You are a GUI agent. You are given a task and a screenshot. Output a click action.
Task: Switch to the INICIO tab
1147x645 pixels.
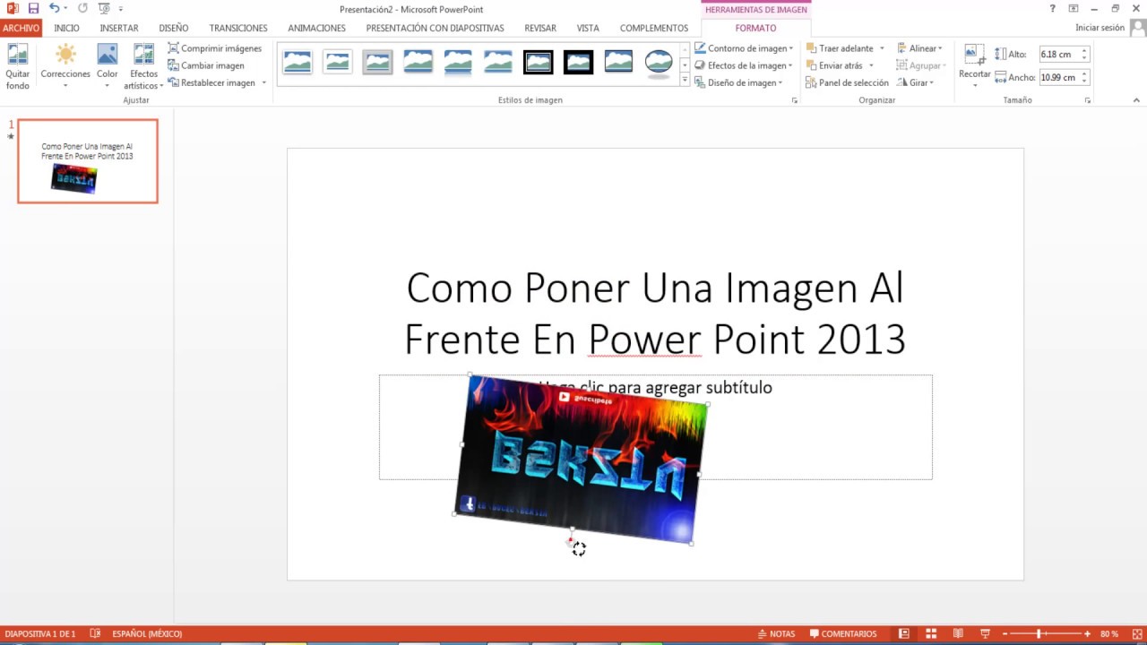[x=66, y=28]
